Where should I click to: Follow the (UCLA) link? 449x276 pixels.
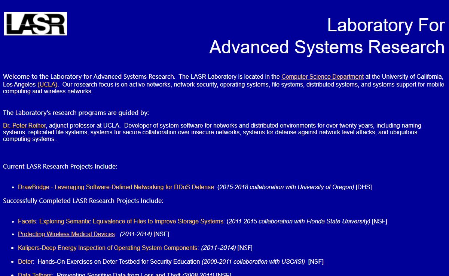click(47, 84)
